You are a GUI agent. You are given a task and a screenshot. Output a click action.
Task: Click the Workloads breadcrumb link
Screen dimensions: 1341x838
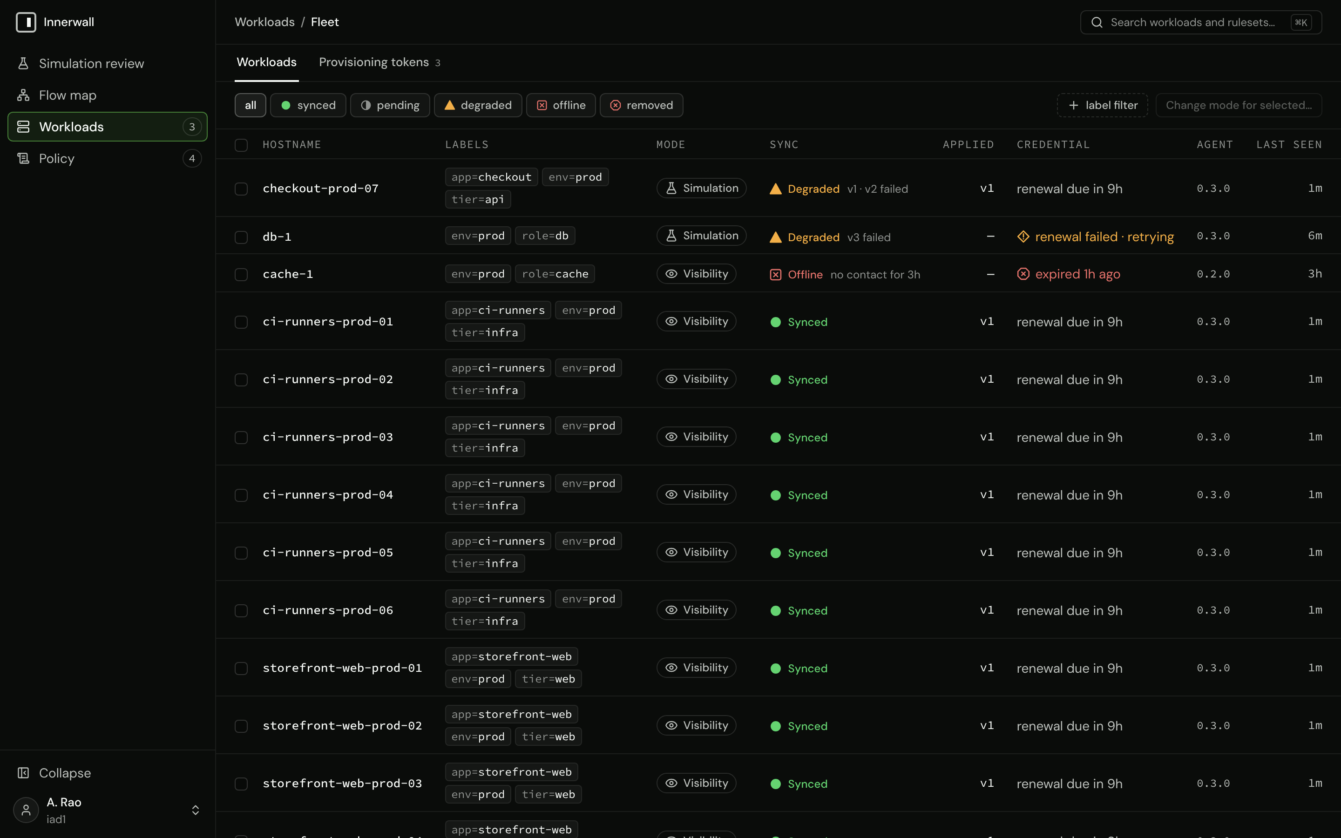click(x=264, y=22)
